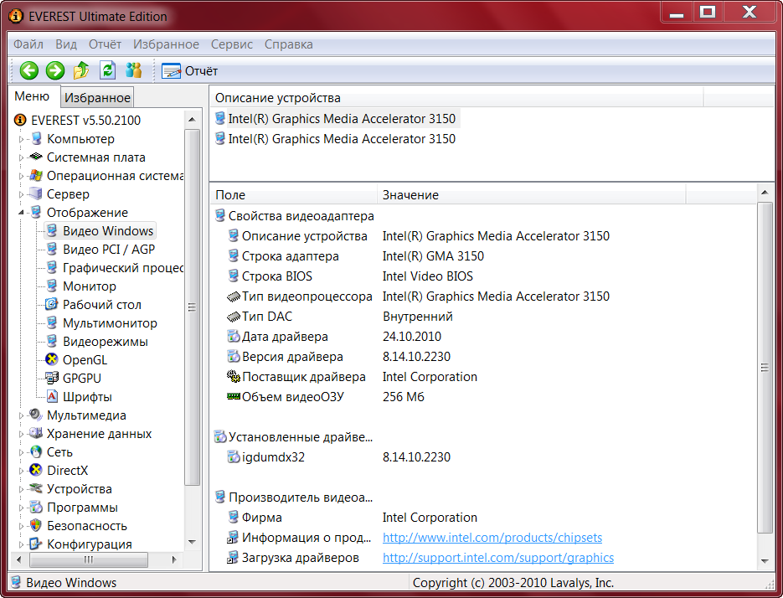Click the details pane vertical scrollbar
Viewport: 783px width, 598px height.
point(764,369)
